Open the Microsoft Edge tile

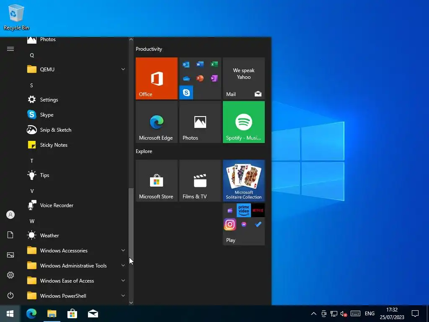tap(157, 122)
